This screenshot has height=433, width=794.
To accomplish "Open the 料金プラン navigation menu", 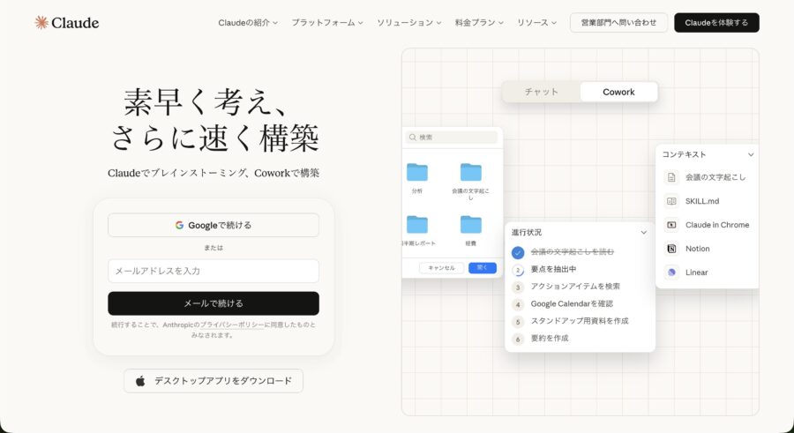I will (x=479, y=23).
